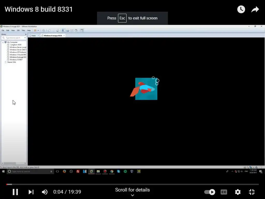265x199 pixels.
Task: Open the library search dropdown arrow
Action: point(25,38)
